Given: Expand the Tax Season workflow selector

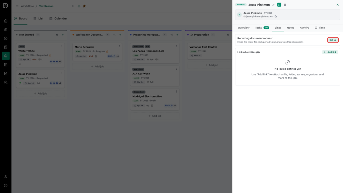Looking at the screenshot, I should tap(73, 6).
